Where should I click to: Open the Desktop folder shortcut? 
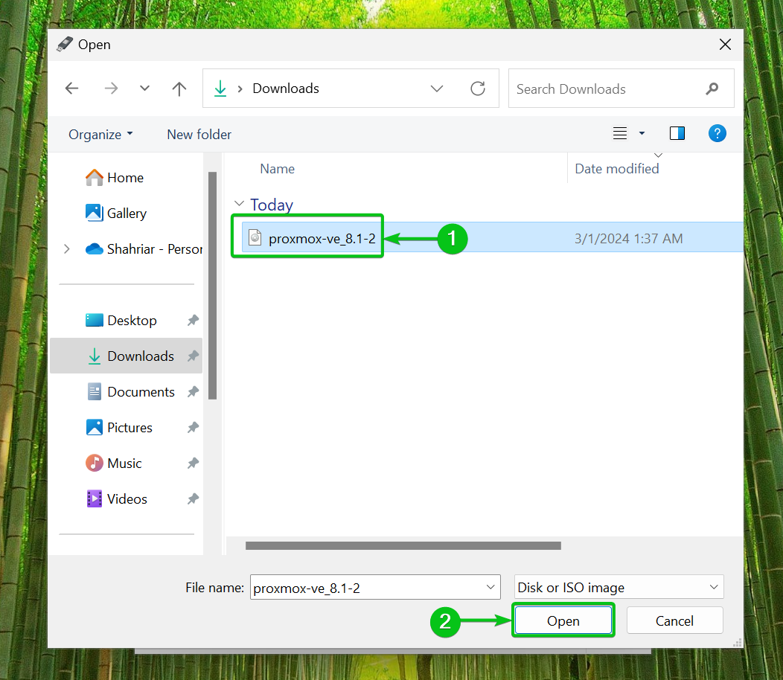(x=121, y=320)
